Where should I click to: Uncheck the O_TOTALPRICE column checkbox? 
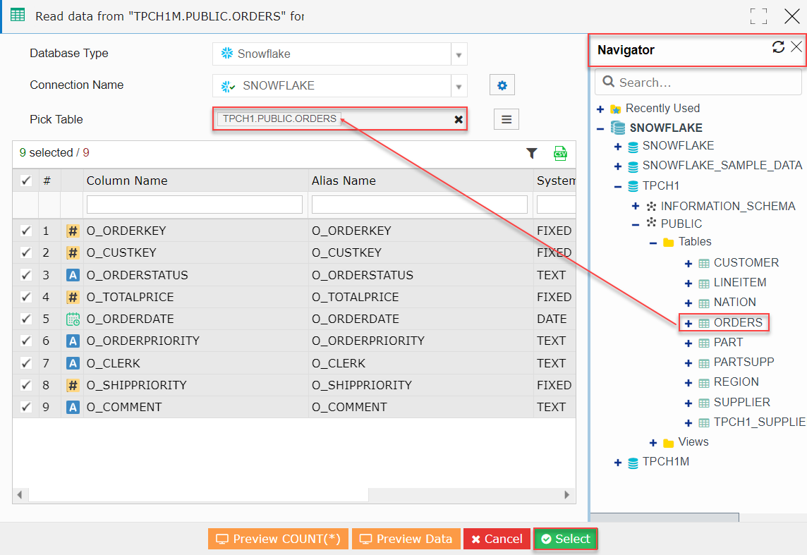25,297
